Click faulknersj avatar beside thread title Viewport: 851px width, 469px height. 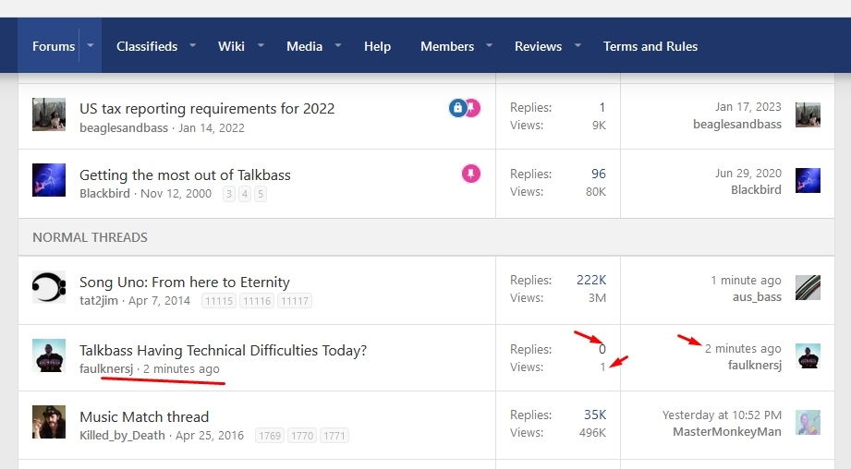[x=49, y=355]
